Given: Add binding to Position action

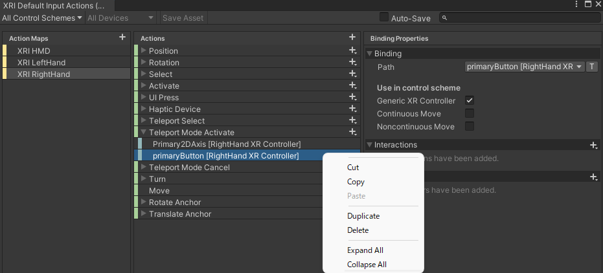Looking at the screenshot, I should (352, 50).
